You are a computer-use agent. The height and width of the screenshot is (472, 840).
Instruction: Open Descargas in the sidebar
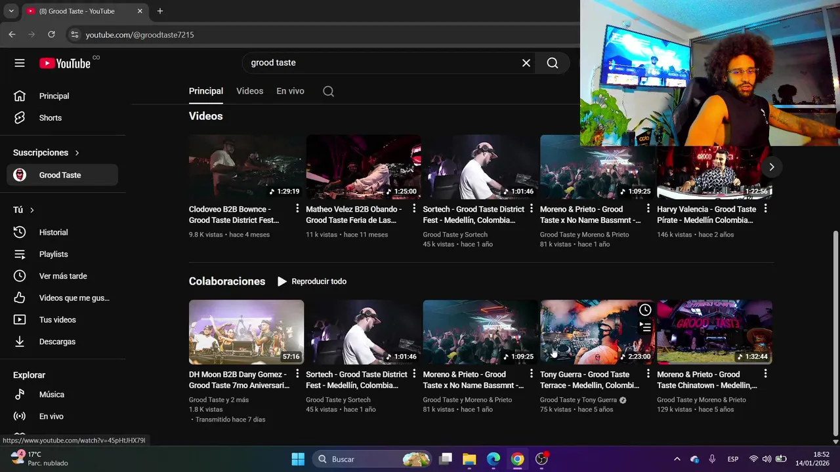[x=63, y=342]
